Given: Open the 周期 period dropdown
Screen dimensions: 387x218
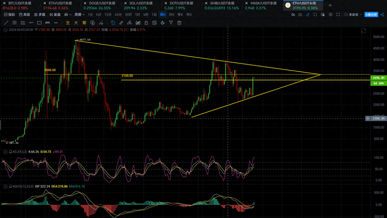Looking at the screenshot, I should (79, 14).
